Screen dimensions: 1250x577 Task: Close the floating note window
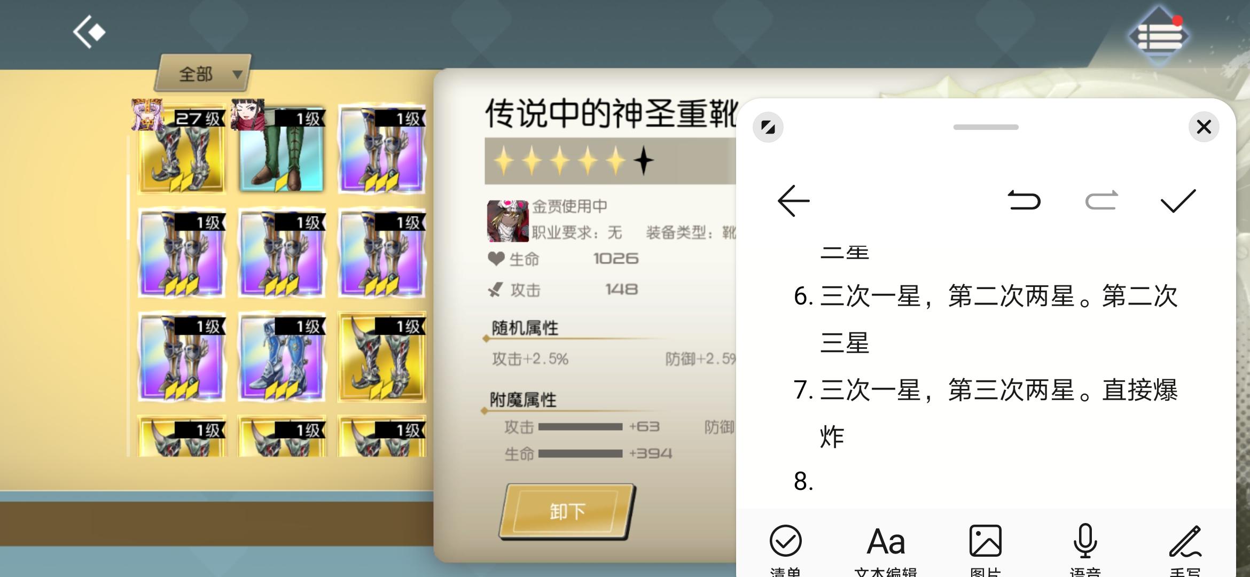(x=1204, y=127)
